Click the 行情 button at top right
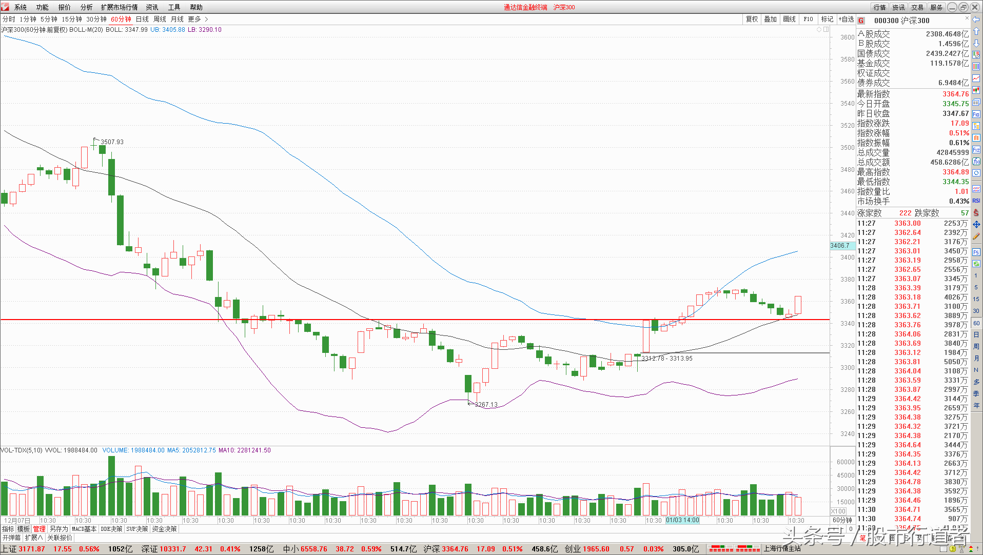 pos(880,7)
